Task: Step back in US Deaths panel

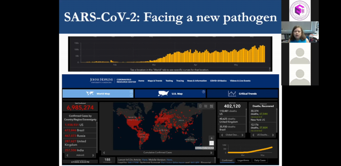Action: (x=253, y=135)
